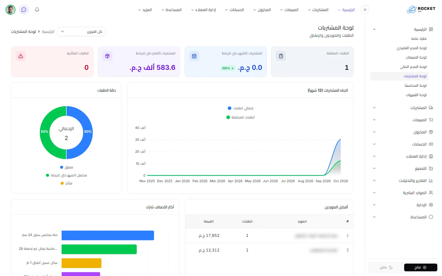Viewport: 442px width, 276px height.
Task: Open the الرئيسية top menu
Action: pyautogui.click(x=346, y=10)
